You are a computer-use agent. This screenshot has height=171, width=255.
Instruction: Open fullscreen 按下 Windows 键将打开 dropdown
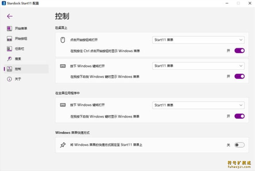(198, 105)
